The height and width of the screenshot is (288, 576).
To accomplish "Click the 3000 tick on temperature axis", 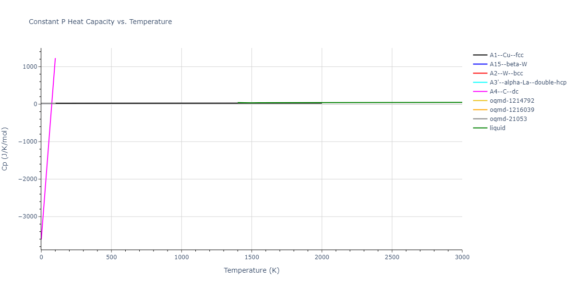I will tap(462, 257).
